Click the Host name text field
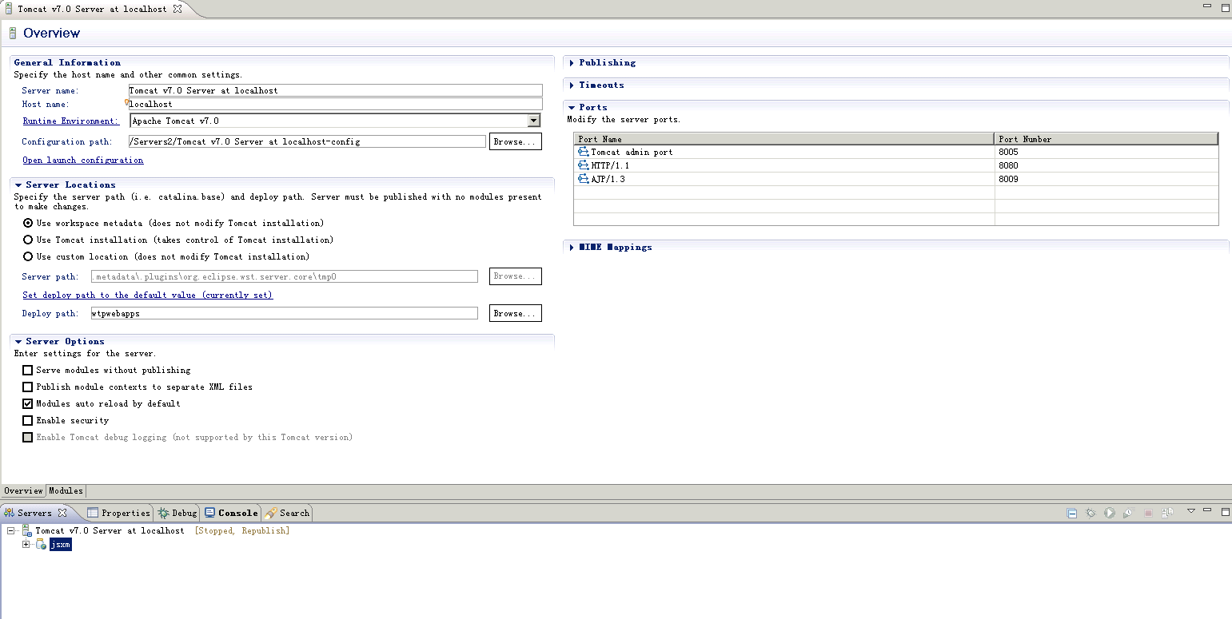This screenshot has height=619, width=1232. [335, 104]
